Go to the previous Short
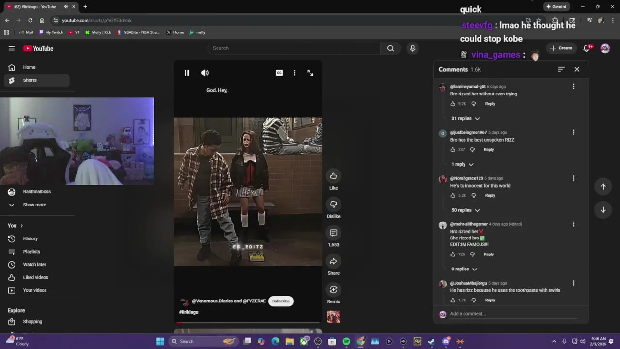The image size is (620, 349). tap(603, 187)
